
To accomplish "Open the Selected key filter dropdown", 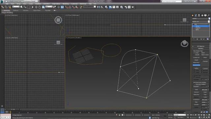I will (180, 115).
